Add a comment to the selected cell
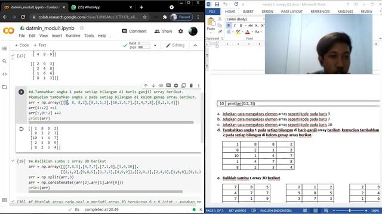 [168, 86]
